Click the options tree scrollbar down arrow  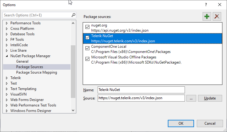pyautogui.click(x=73, y=110)
